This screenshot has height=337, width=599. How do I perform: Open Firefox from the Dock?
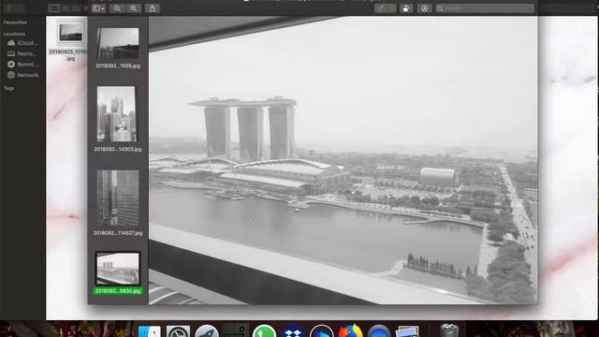pos(350,331)
